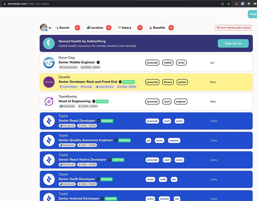Expand the arrow next to profile avatar

tap(50, 28)
